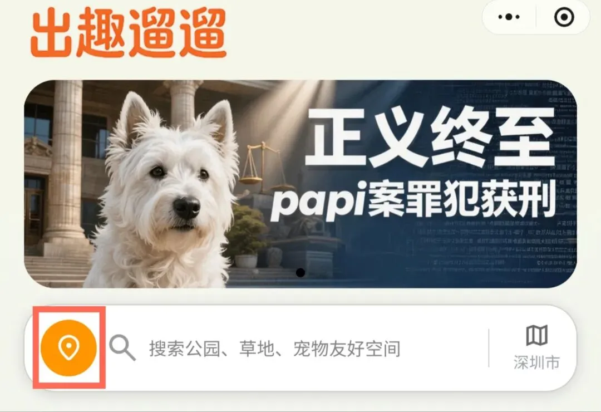Select the carousel dot indicator on the banner
This screenshot has width=601, height=412.
click(x=300, y=273)
